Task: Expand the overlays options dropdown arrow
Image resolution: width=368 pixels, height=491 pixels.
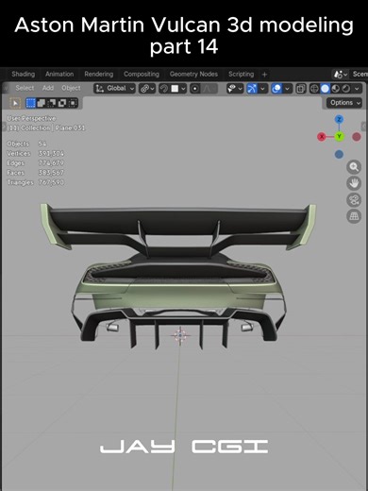Action: 287,89
